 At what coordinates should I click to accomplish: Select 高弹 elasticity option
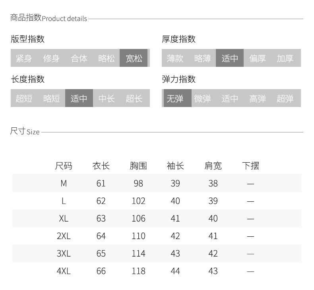tap(258, 98)
